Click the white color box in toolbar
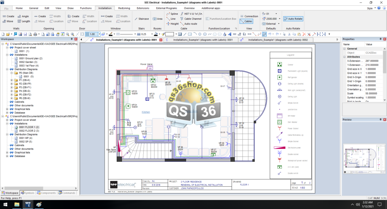The width and height of the screenshot is (387, 209). [x=170, y=34]
